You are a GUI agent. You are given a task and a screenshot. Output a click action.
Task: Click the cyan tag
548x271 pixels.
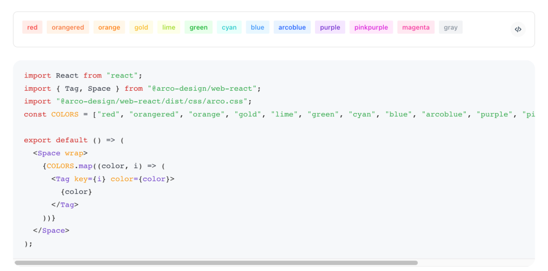[229, 27]
